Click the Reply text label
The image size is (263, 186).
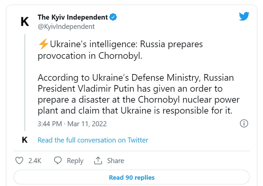click(75, 161)
